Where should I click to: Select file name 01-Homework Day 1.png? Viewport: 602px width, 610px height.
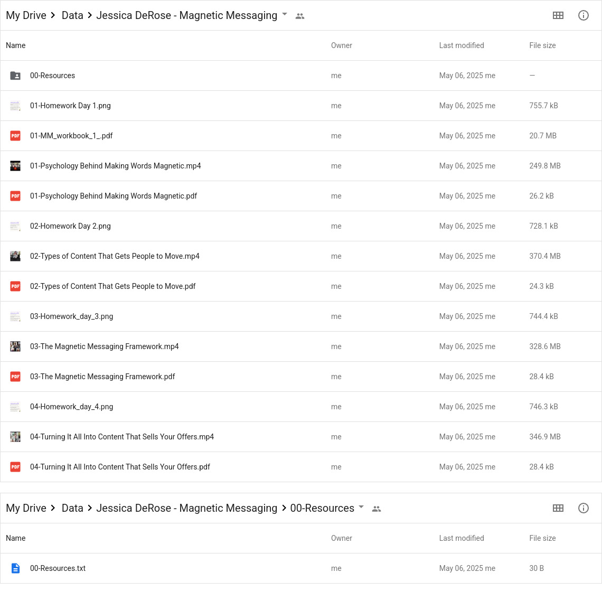coord(70,106)
